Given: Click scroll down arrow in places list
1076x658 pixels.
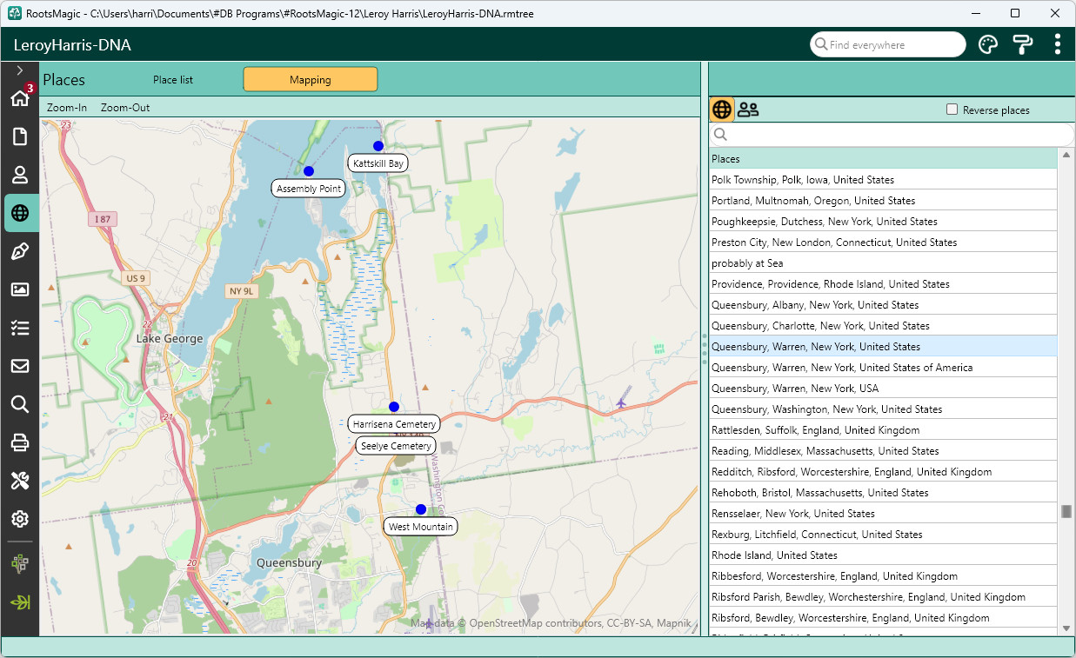Looking at the screenshot, I should 1066,628.
